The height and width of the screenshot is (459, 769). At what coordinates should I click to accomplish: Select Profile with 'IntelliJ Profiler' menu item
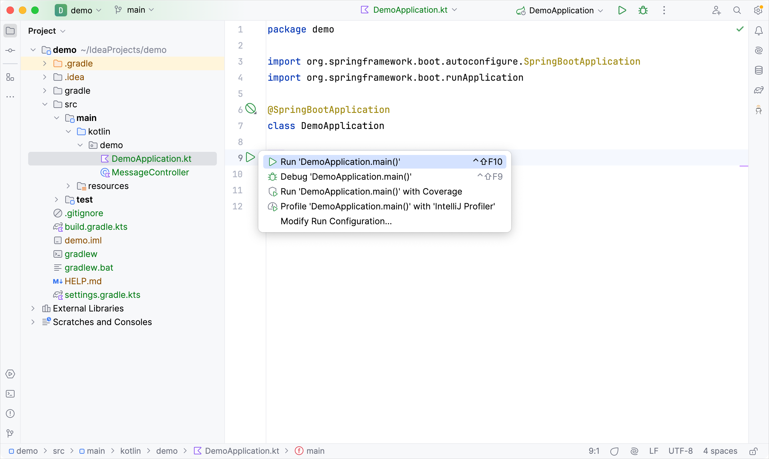(x=384, y=206)
